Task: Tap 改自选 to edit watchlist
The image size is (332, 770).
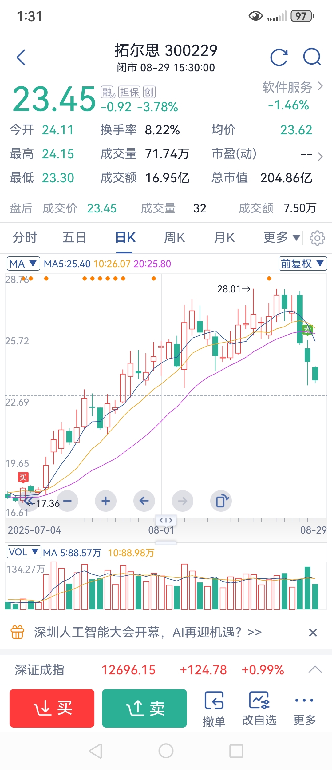Action: coord(259,709)
